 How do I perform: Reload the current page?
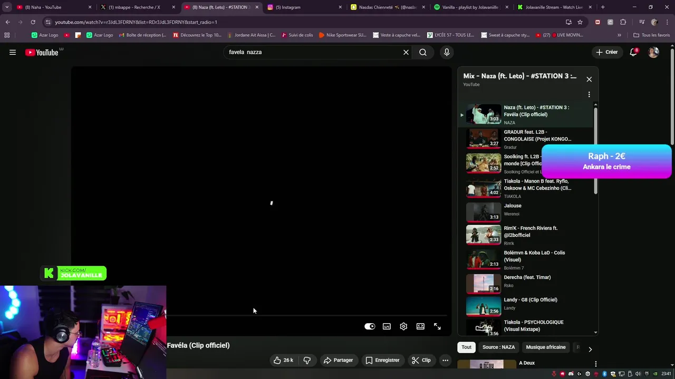click(33, 22)
